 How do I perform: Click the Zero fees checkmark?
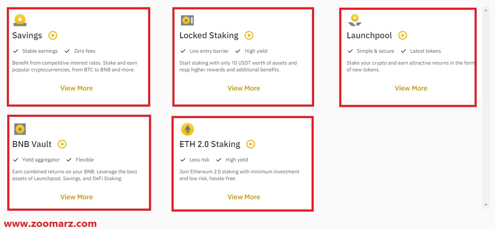[x=67, y=51]
